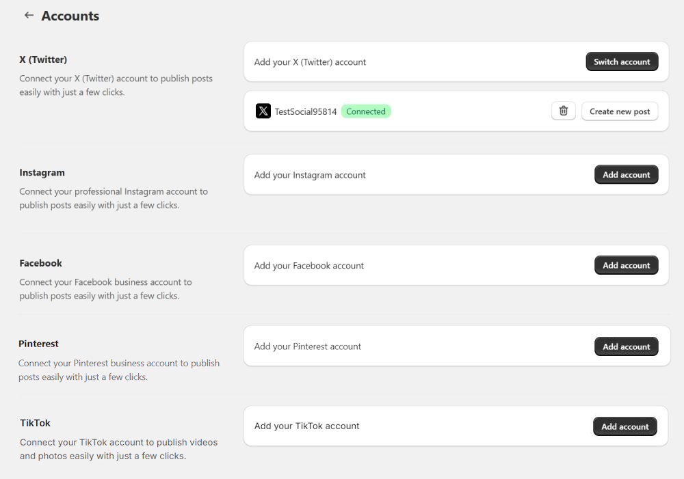684x479 pixels.
Task: Go back using the arrow beside Accounts
Action: 29,15
